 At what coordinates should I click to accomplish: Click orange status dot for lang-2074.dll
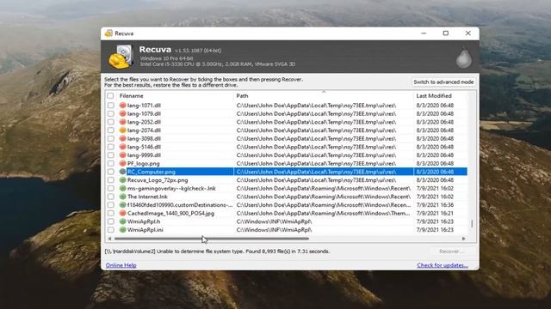(x=122, y=130)
